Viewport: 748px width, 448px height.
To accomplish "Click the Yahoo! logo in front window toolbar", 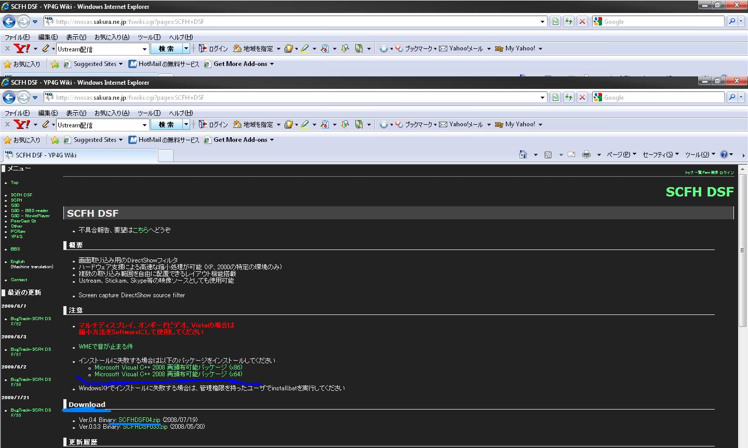I will (x=22, y=125).
